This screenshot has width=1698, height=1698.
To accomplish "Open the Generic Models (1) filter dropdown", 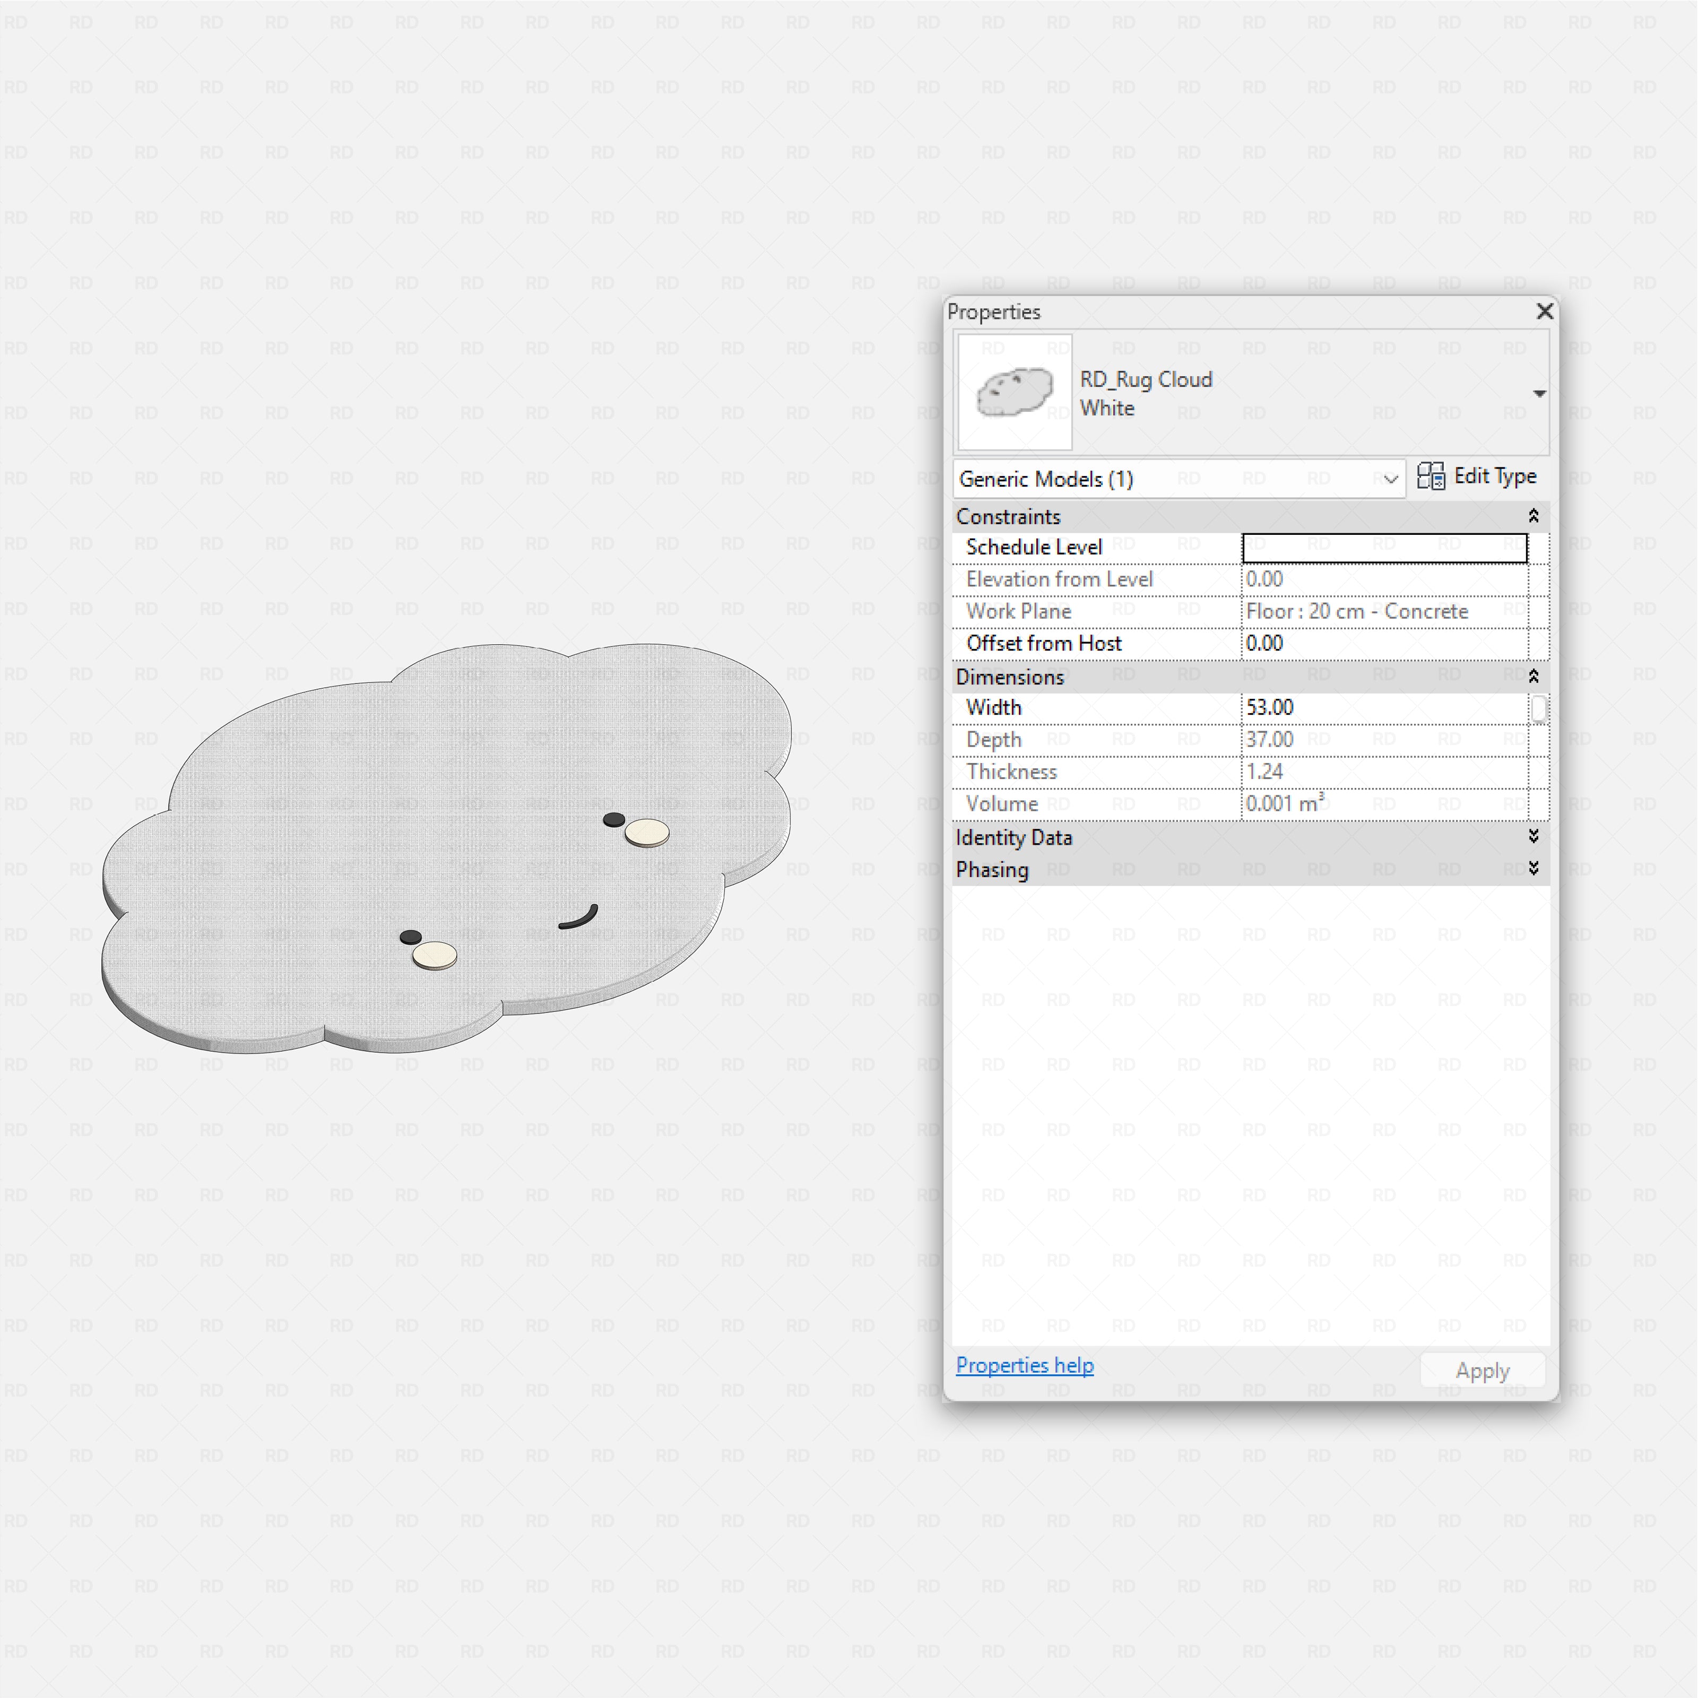I will pos(1391,479).
